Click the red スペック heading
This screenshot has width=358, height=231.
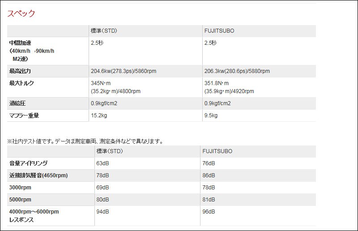21,13
